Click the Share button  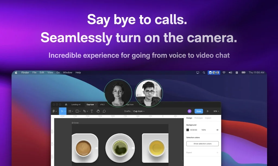pos(198,111)
